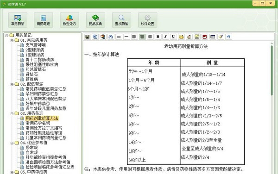The width and height of the screenshot is (278, 181).
Task: Insert a table using the table icon
Action: (x=213, y=37)
